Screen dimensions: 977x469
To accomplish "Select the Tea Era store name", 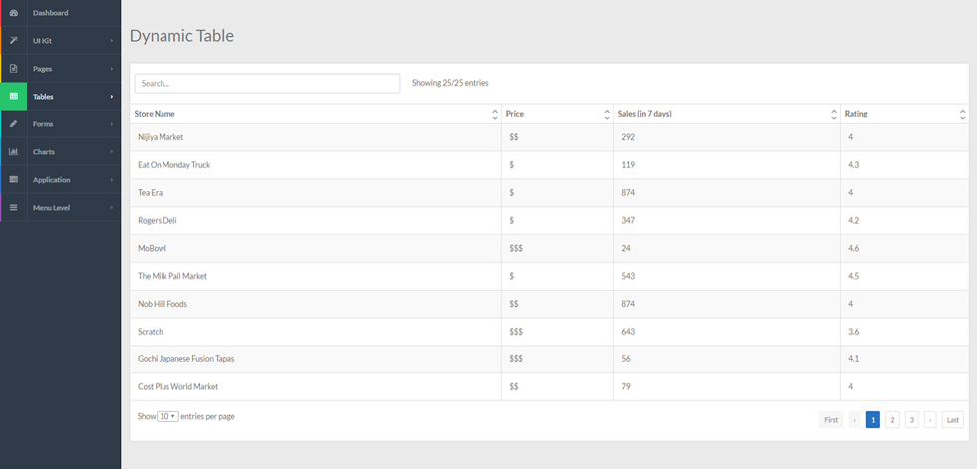I will pyautogui.click(x=151, y=193).
